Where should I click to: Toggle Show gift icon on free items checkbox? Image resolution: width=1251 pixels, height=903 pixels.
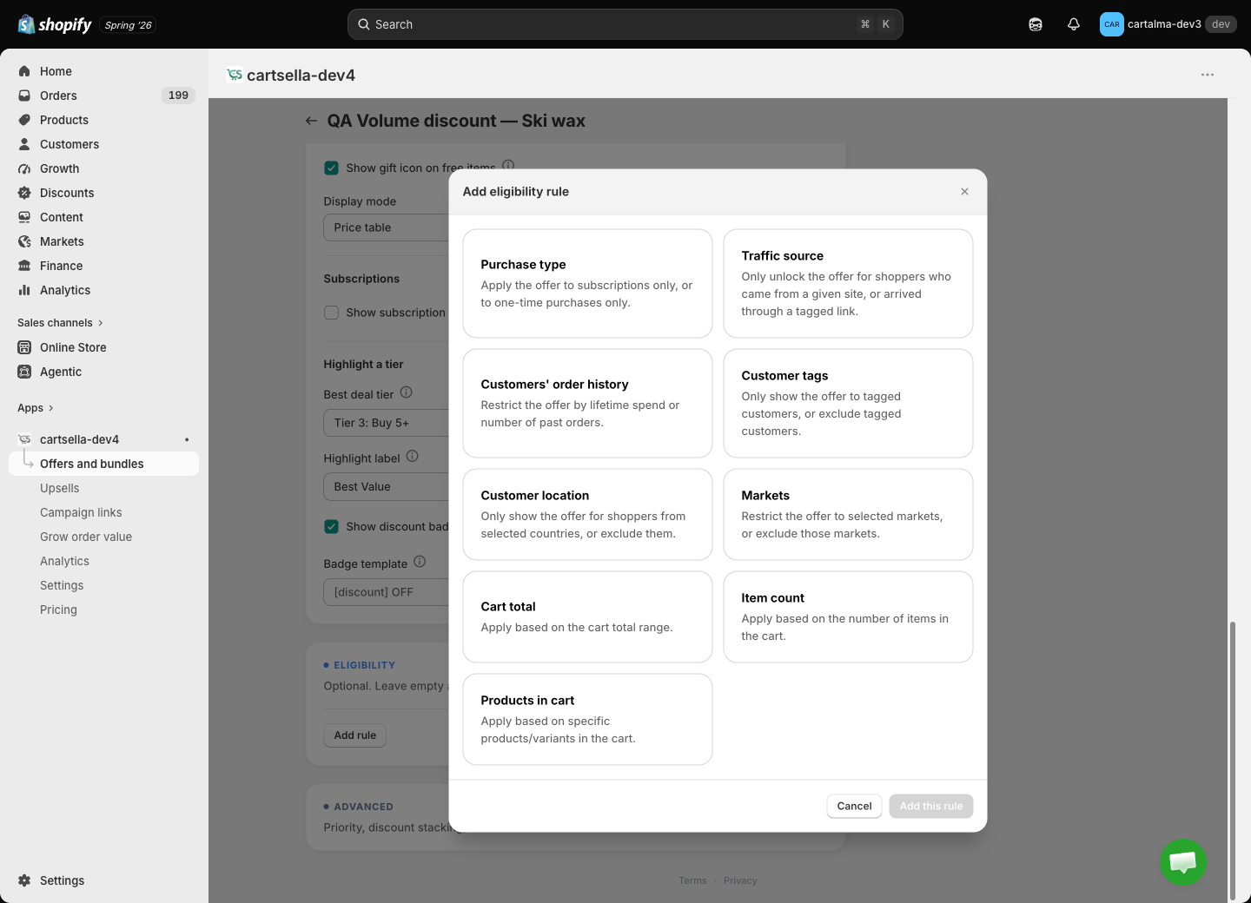pos(331,168)
